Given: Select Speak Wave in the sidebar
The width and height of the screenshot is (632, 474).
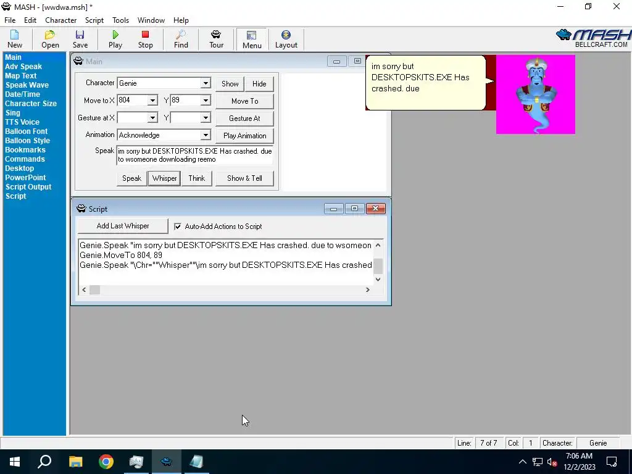Looking at the screenshot, I should point(27,85).
